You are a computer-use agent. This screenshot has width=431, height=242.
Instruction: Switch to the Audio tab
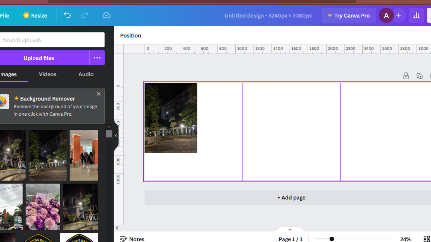86,74
